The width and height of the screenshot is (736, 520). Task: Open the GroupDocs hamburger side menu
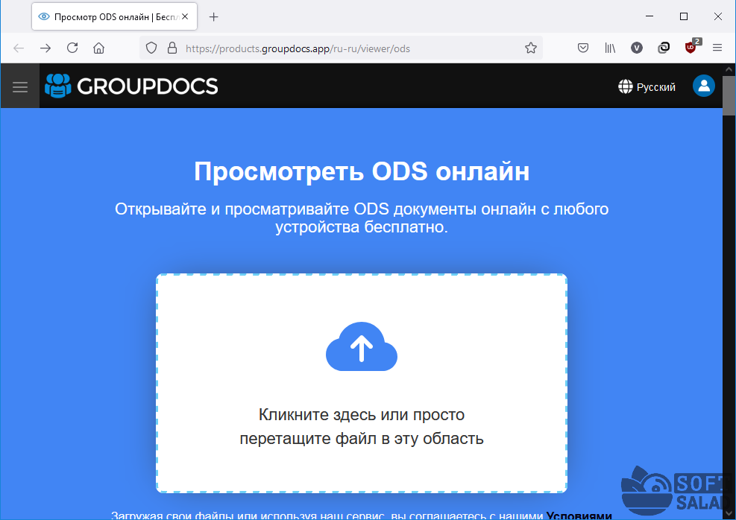[19, 86]
